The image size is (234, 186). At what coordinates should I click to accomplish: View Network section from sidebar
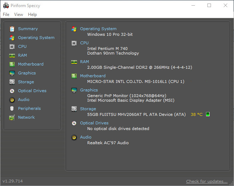27,117
